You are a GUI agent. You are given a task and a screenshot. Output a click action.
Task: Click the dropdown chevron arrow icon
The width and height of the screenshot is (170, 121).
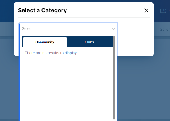click(x=113, y=29)
